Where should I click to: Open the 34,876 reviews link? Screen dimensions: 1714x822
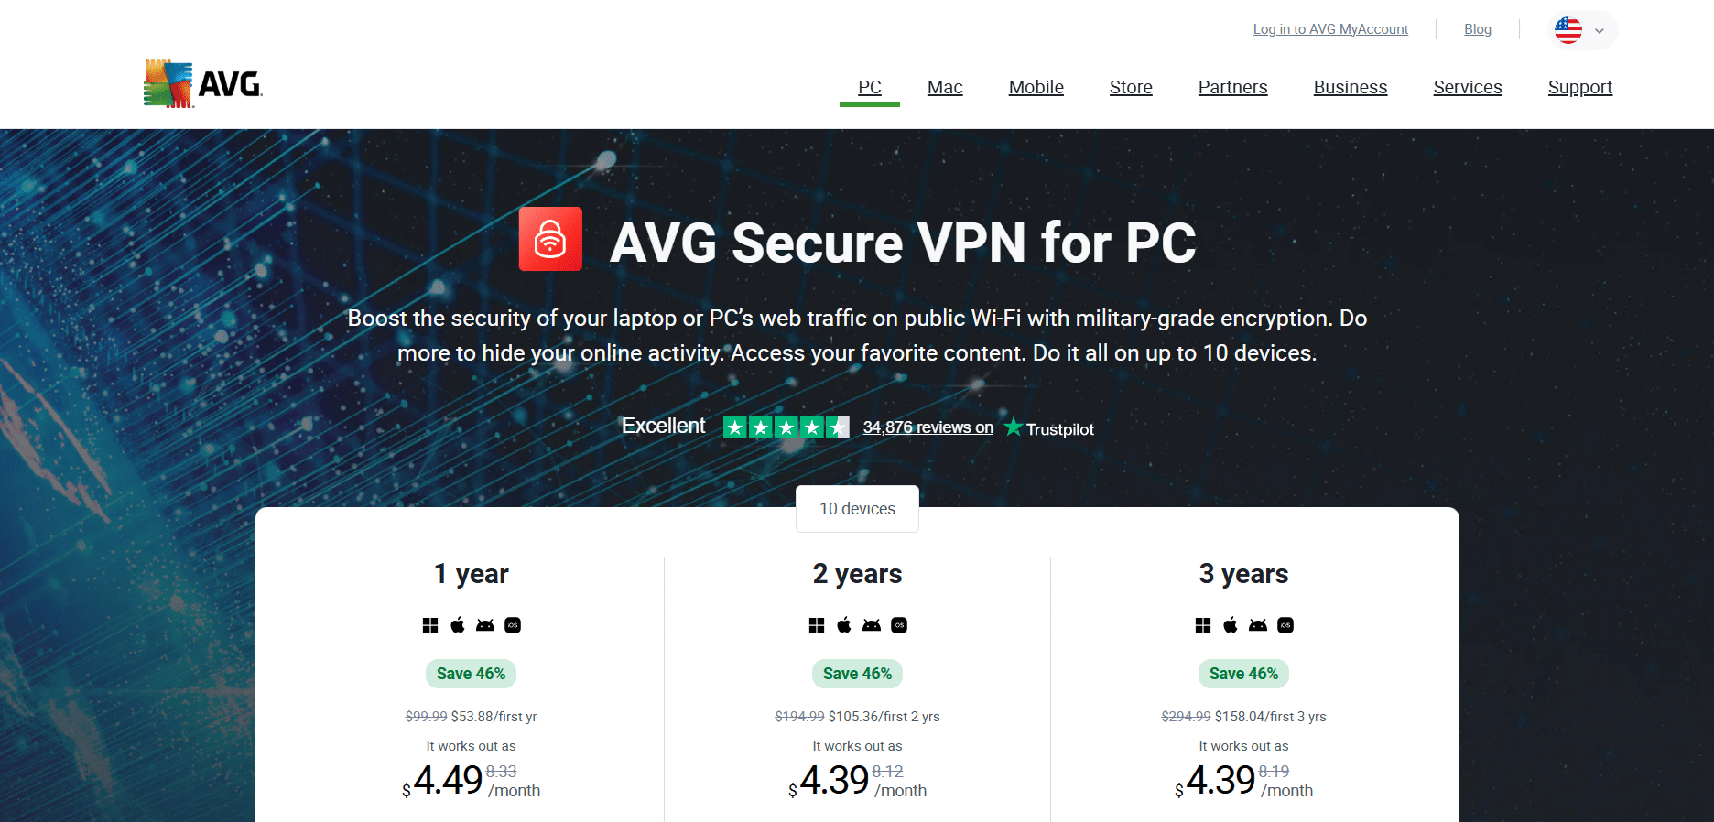click(x=928, y=427)
